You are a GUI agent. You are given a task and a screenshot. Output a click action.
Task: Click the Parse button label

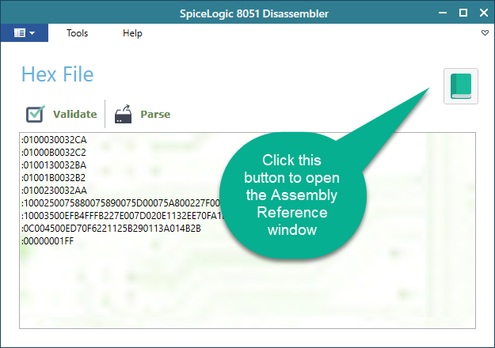click(x=155, y=114)
